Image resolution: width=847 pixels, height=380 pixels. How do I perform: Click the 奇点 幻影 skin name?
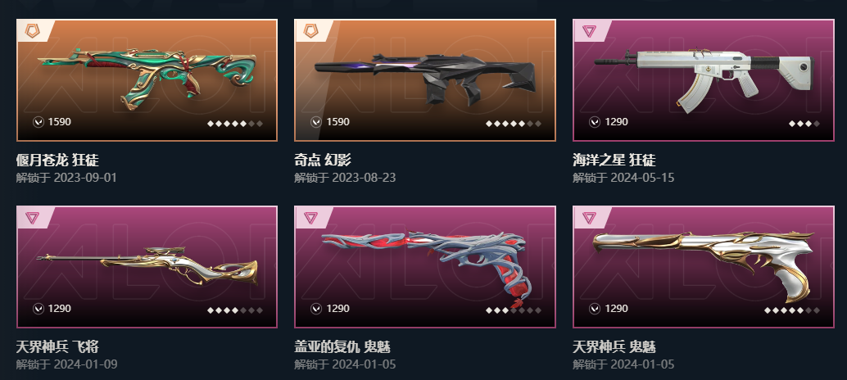click(x=323, y=160)
